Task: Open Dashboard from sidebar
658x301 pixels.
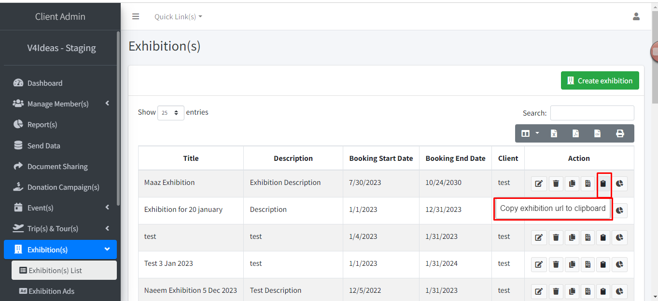Action: click(45, 83)
